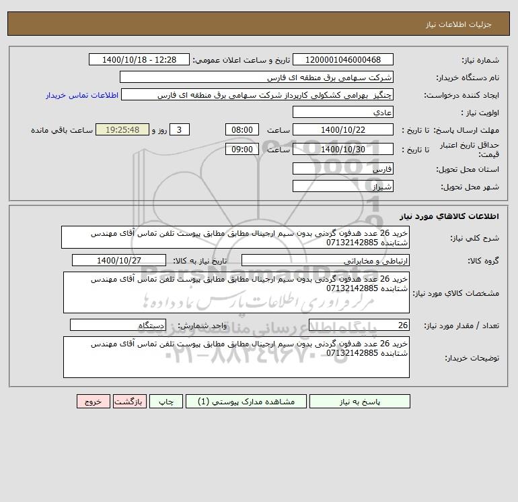The width and height of the screenshot is (518, 502).
Task: Open the اطلاعات تماس خریدار link
Action: [x=82, y=95]
